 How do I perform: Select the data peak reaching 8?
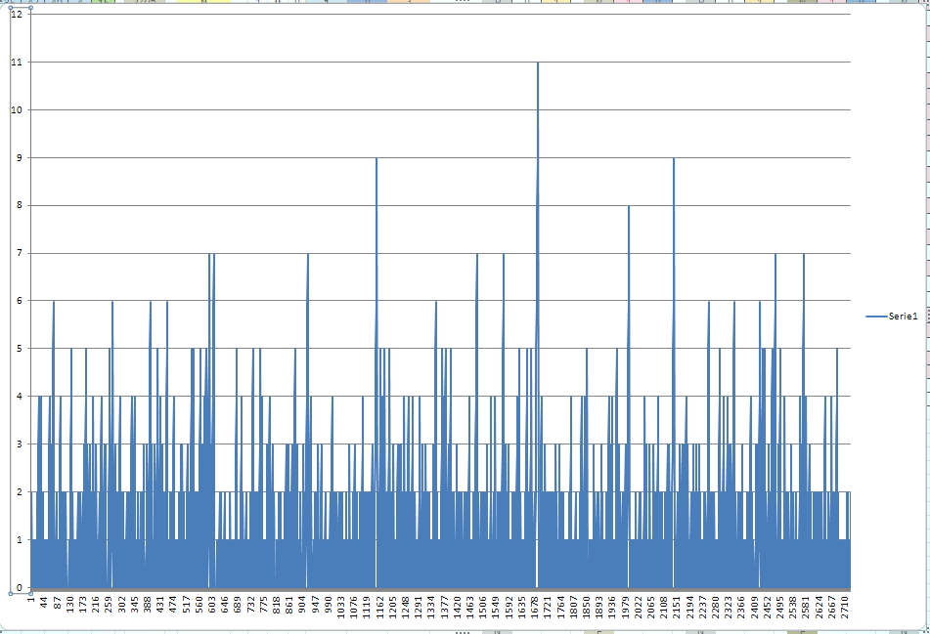point(629,205)
